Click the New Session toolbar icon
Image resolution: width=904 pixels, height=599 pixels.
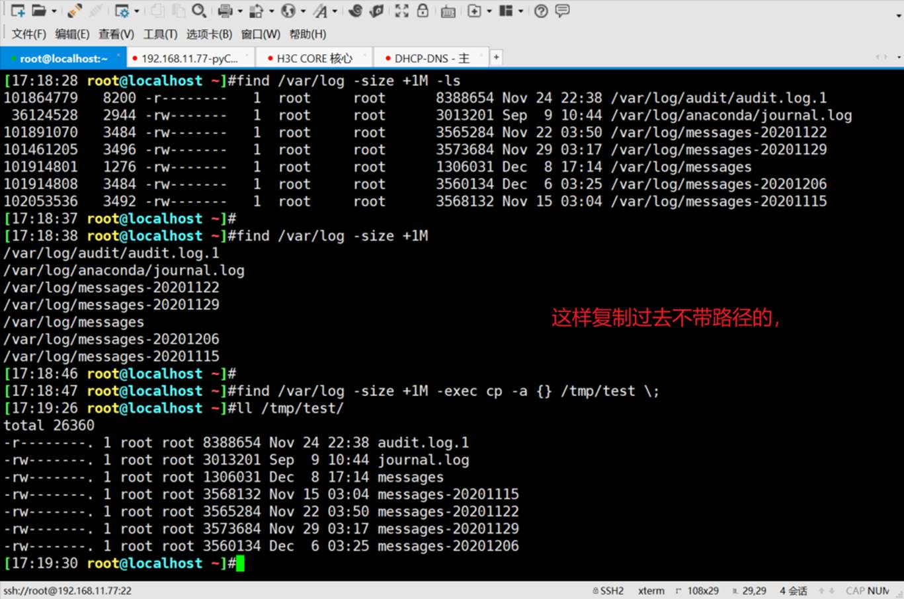(x=18, y=11)
